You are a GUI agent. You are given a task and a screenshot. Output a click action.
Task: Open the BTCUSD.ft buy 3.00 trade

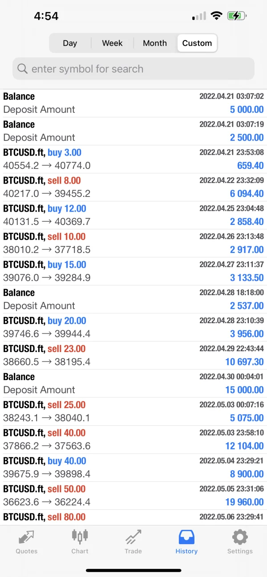pyautogui.click(x=133, y=159)
